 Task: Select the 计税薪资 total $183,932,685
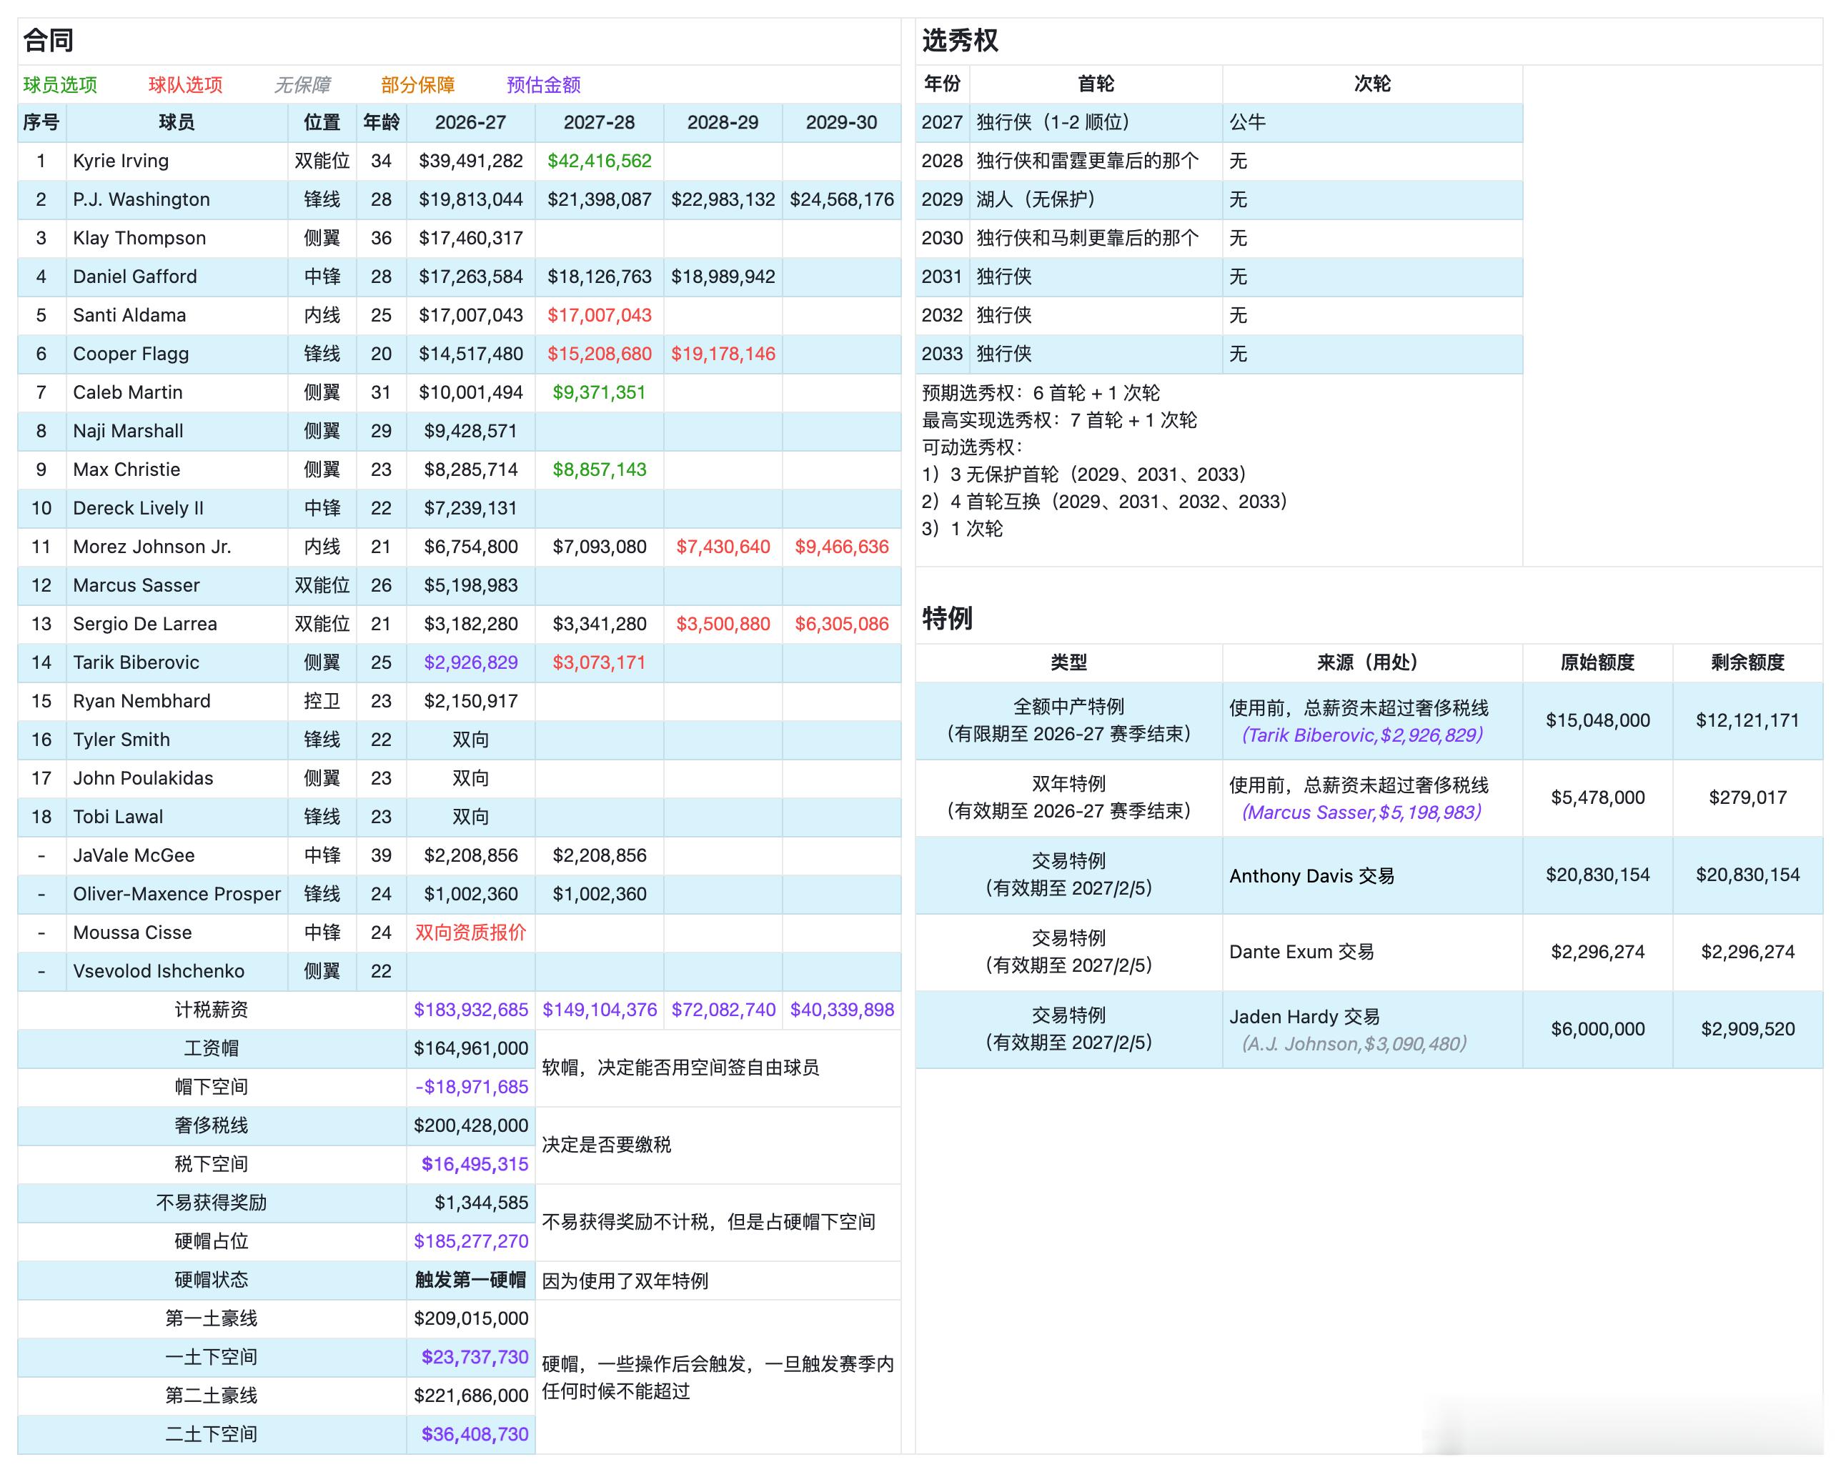(x=470, y=1009)
